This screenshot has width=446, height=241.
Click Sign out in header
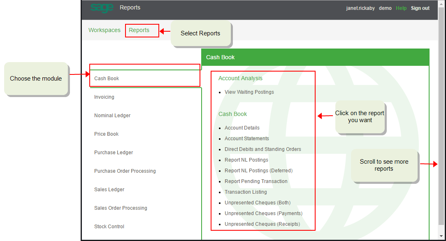[x=420, y=8]
